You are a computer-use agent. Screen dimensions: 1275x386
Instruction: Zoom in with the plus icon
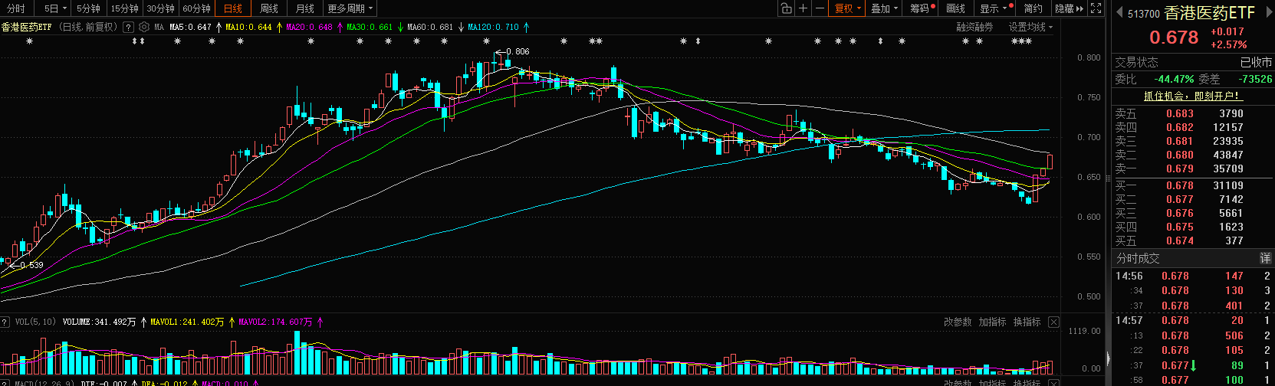pyautogui.click(x=803, y=8)
